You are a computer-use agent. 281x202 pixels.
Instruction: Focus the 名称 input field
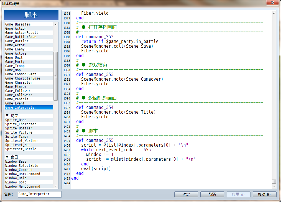click(39, 194)
